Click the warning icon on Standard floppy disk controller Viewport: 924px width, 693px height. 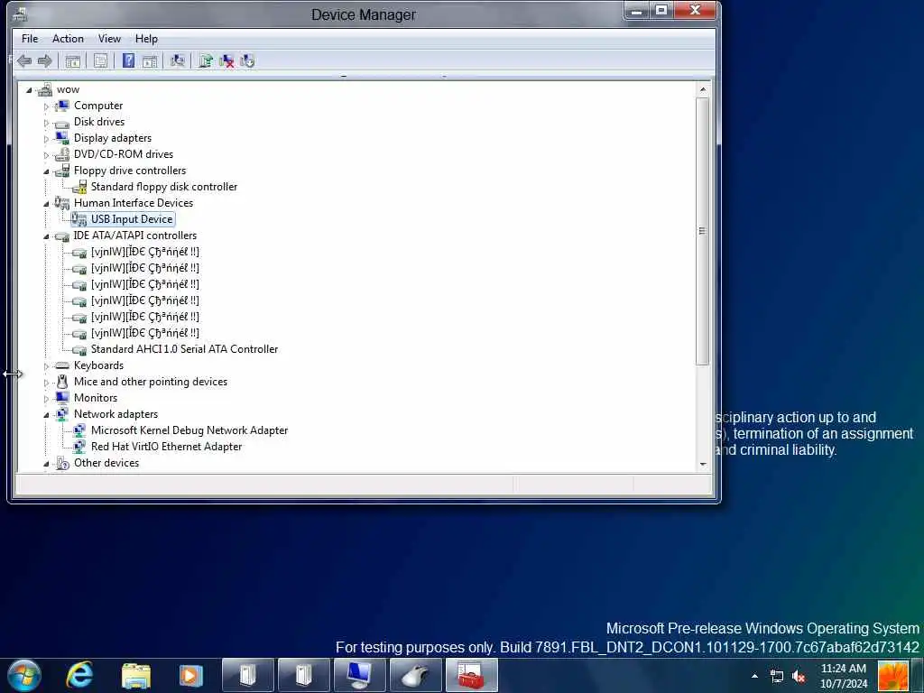[79, 187]
